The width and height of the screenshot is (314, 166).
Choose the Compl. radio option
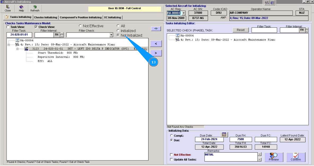tap(171, 135)
